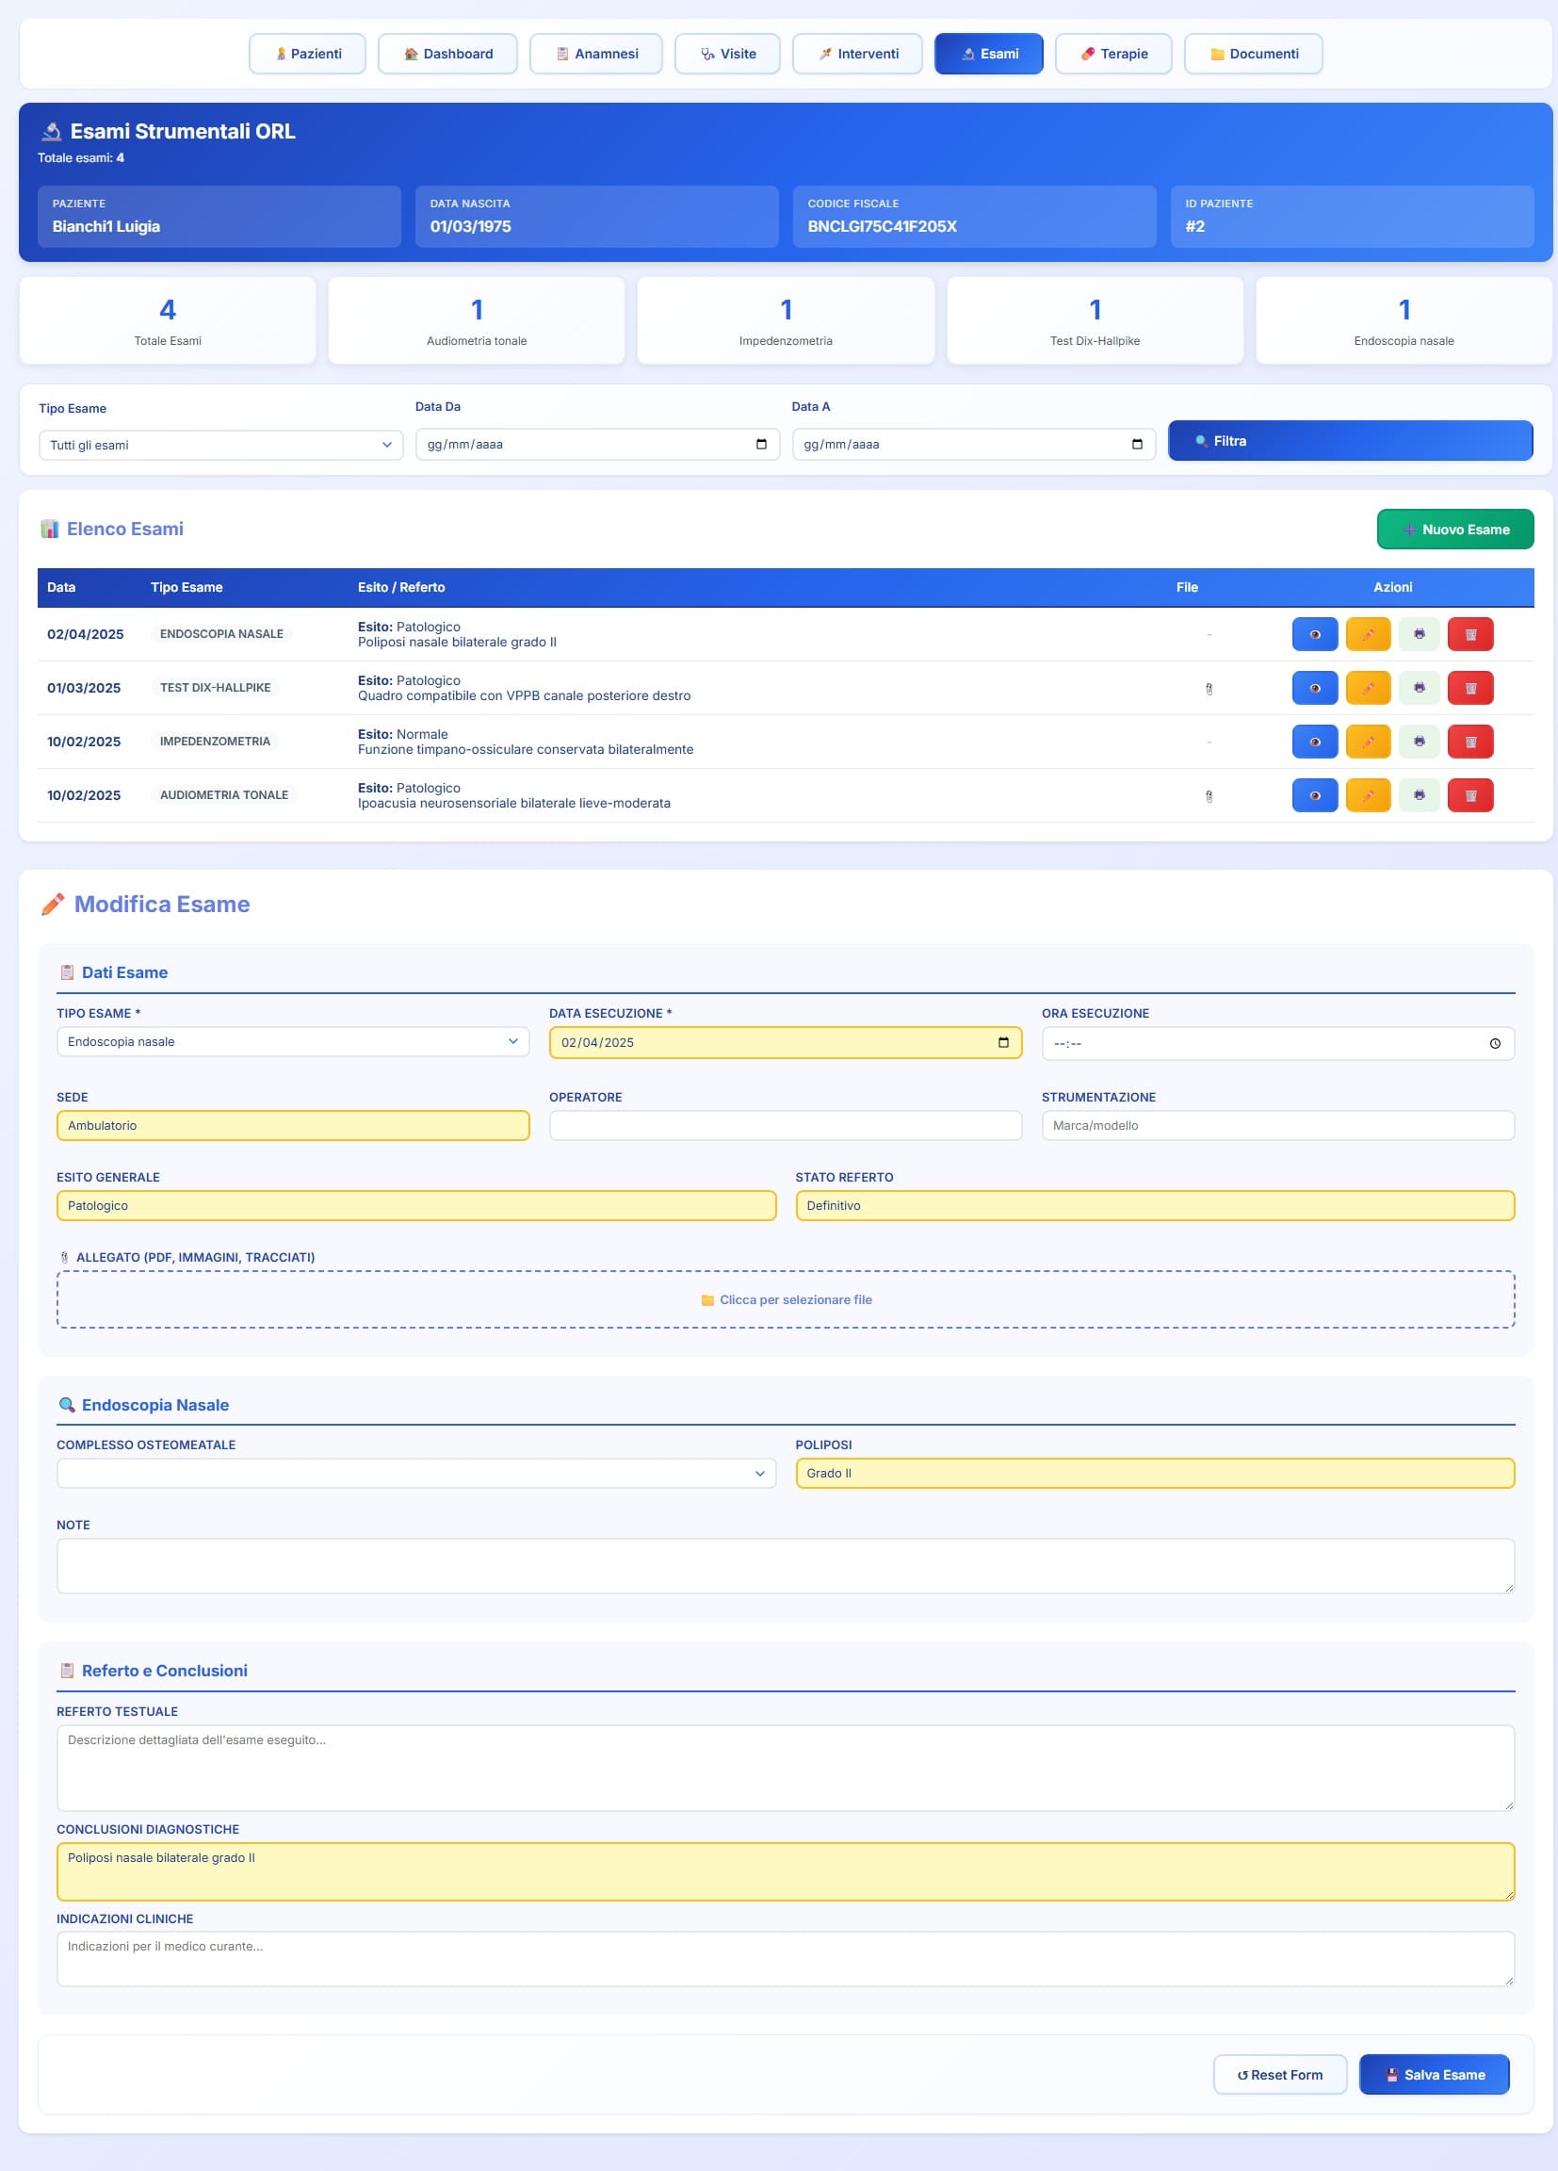Image resolution: width=1558 pixels, height=2171 pixels.
Task: Open clock picker for Ora Esecuzione
Action: (x=1494, y=1043)
